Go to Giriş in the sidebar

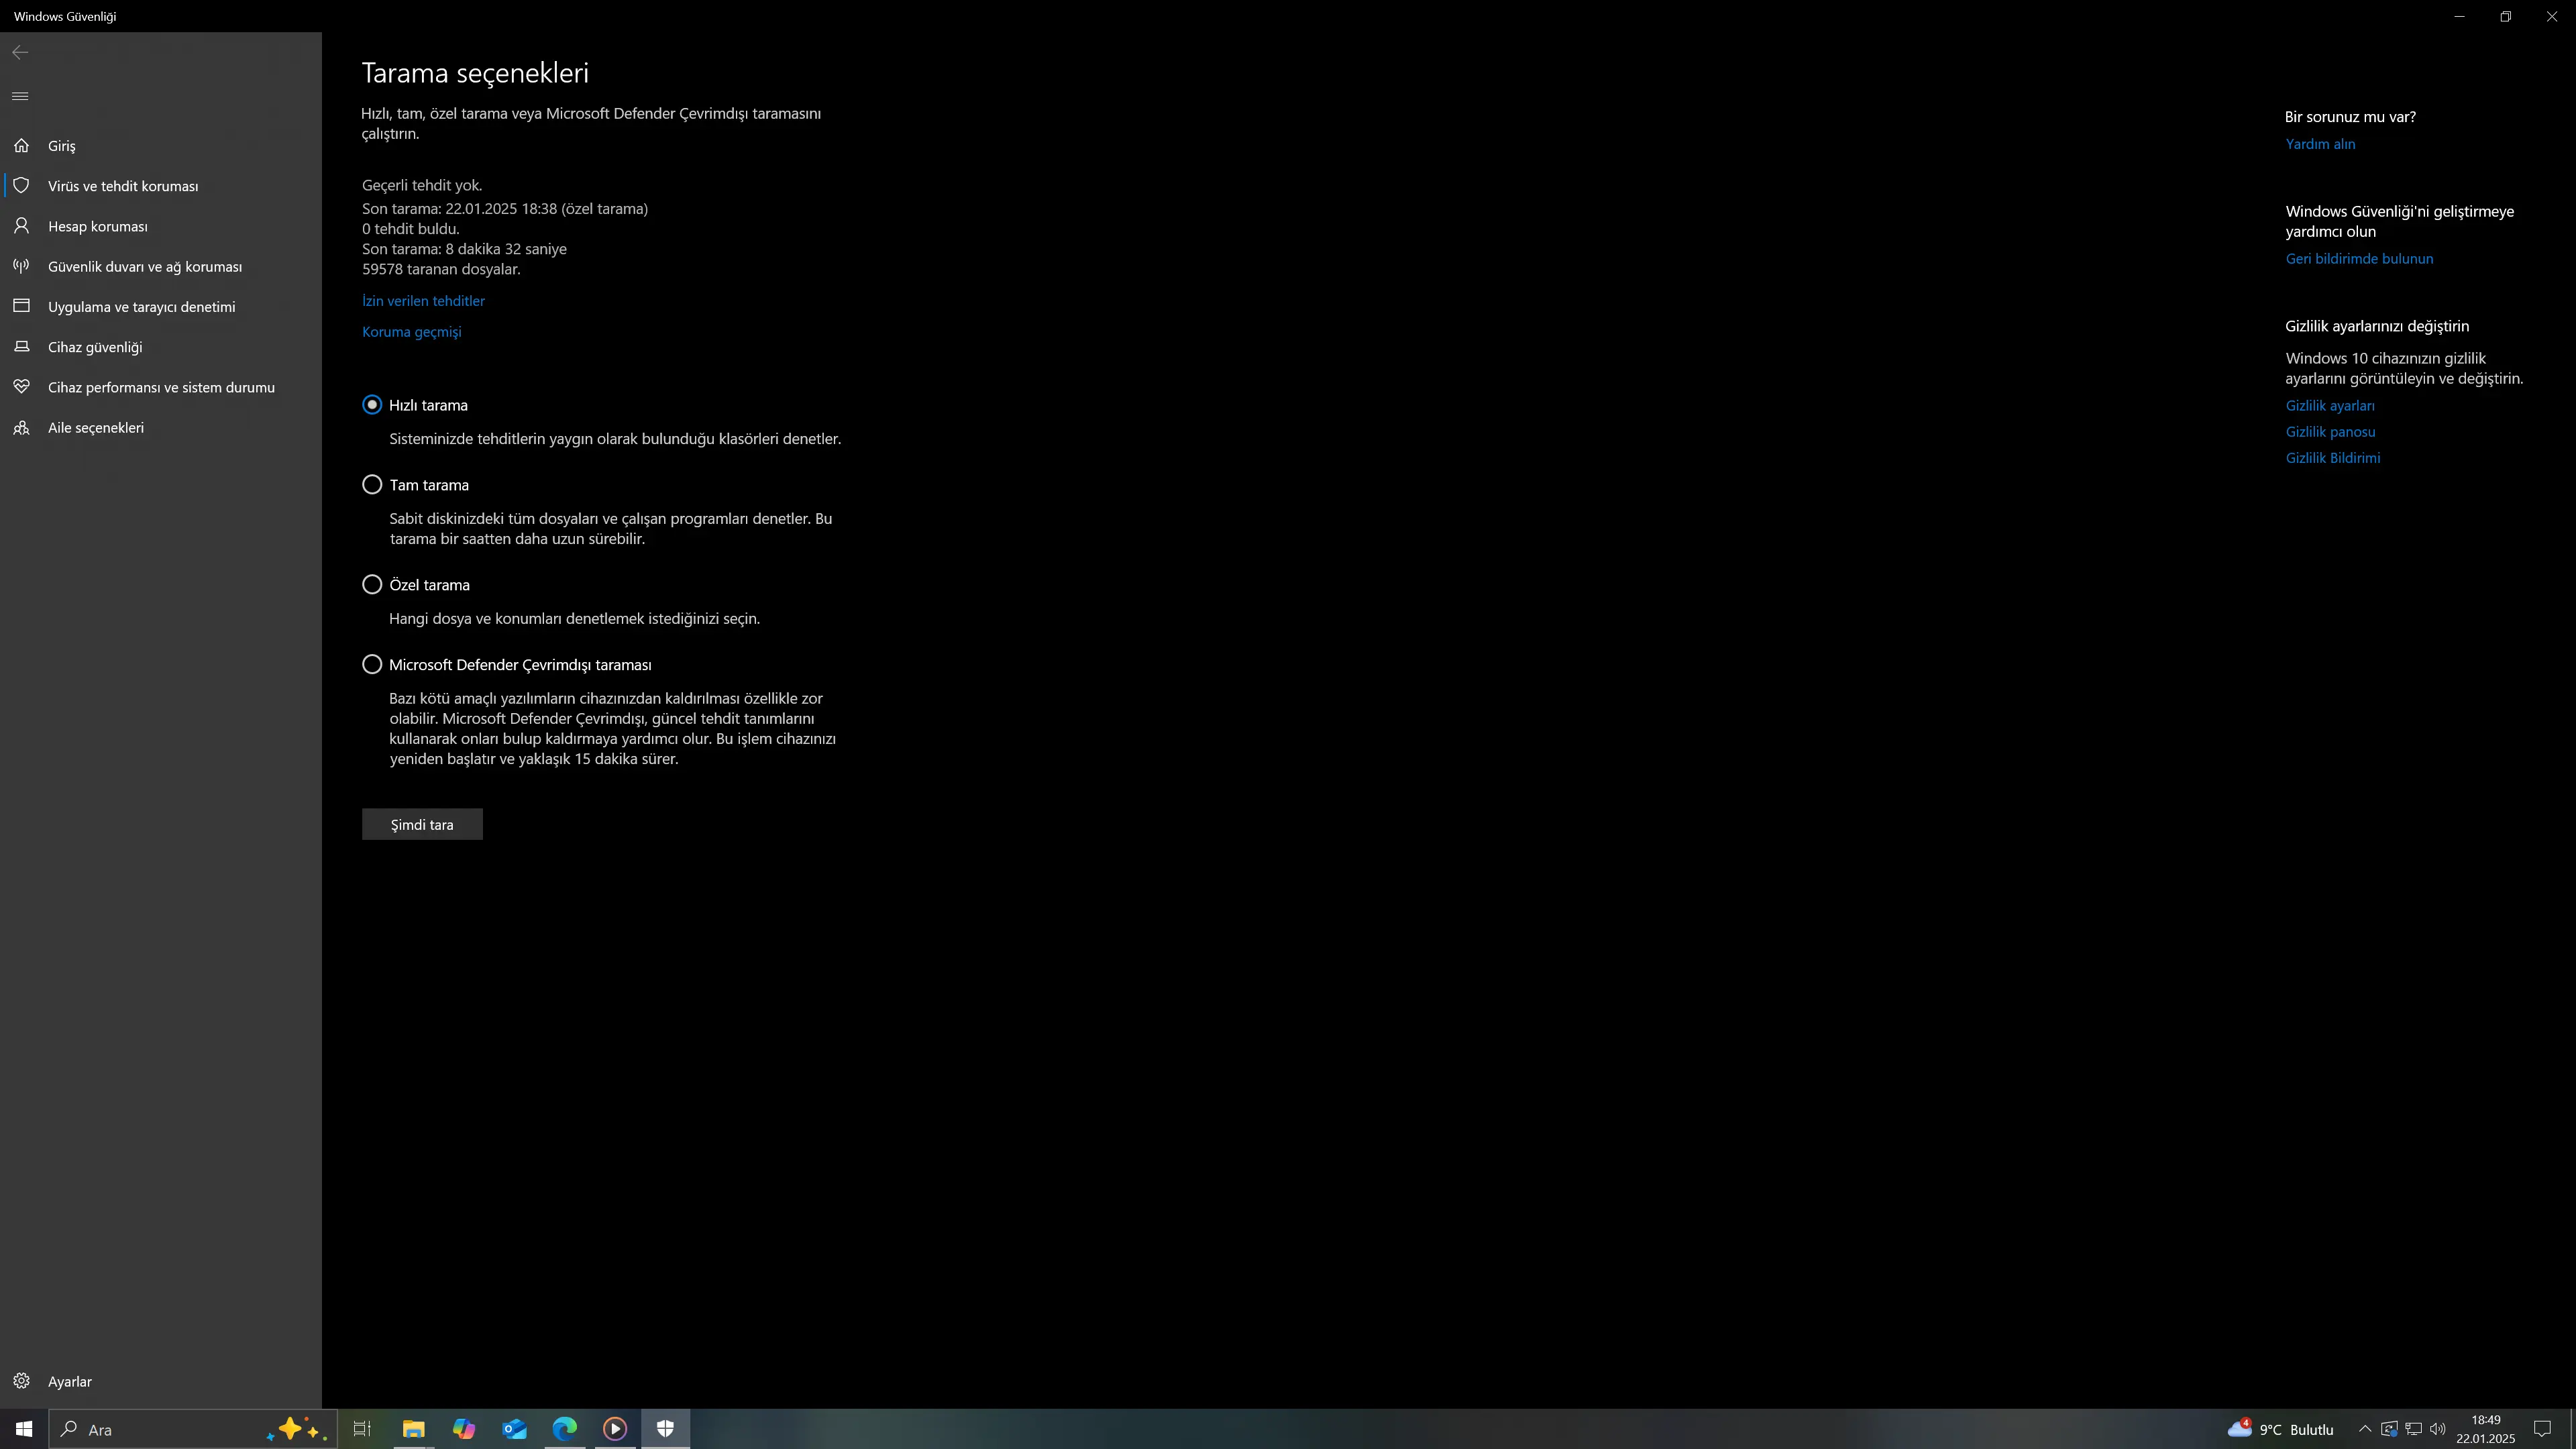point(161,146)
